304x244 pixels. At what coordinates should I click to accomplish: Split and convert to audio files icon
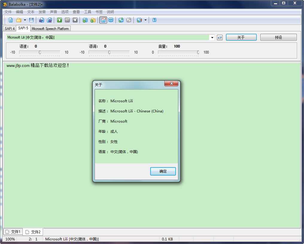[x=49, y=20]
